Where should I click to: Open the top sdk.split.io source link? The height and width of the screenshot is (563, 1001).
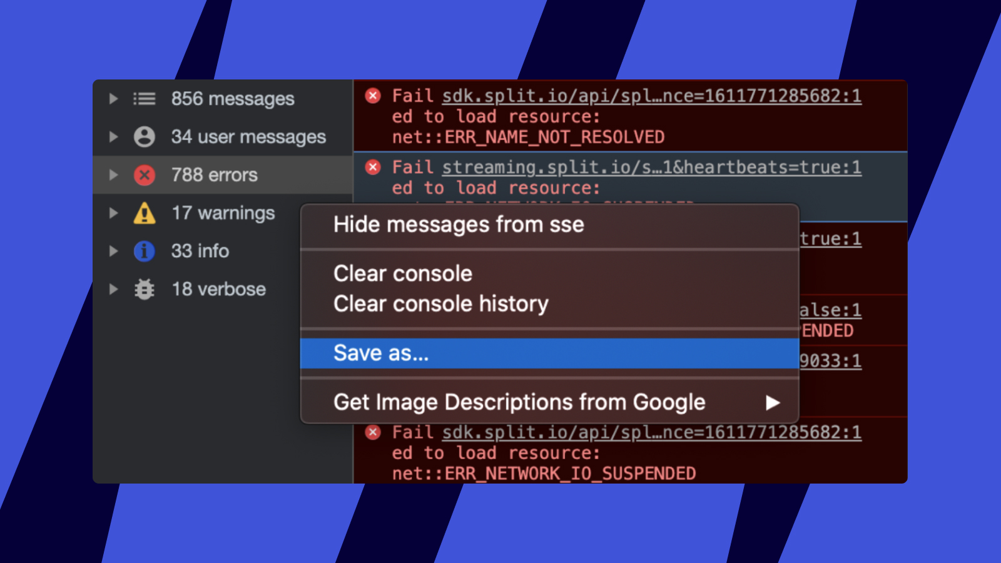(651, 96)
